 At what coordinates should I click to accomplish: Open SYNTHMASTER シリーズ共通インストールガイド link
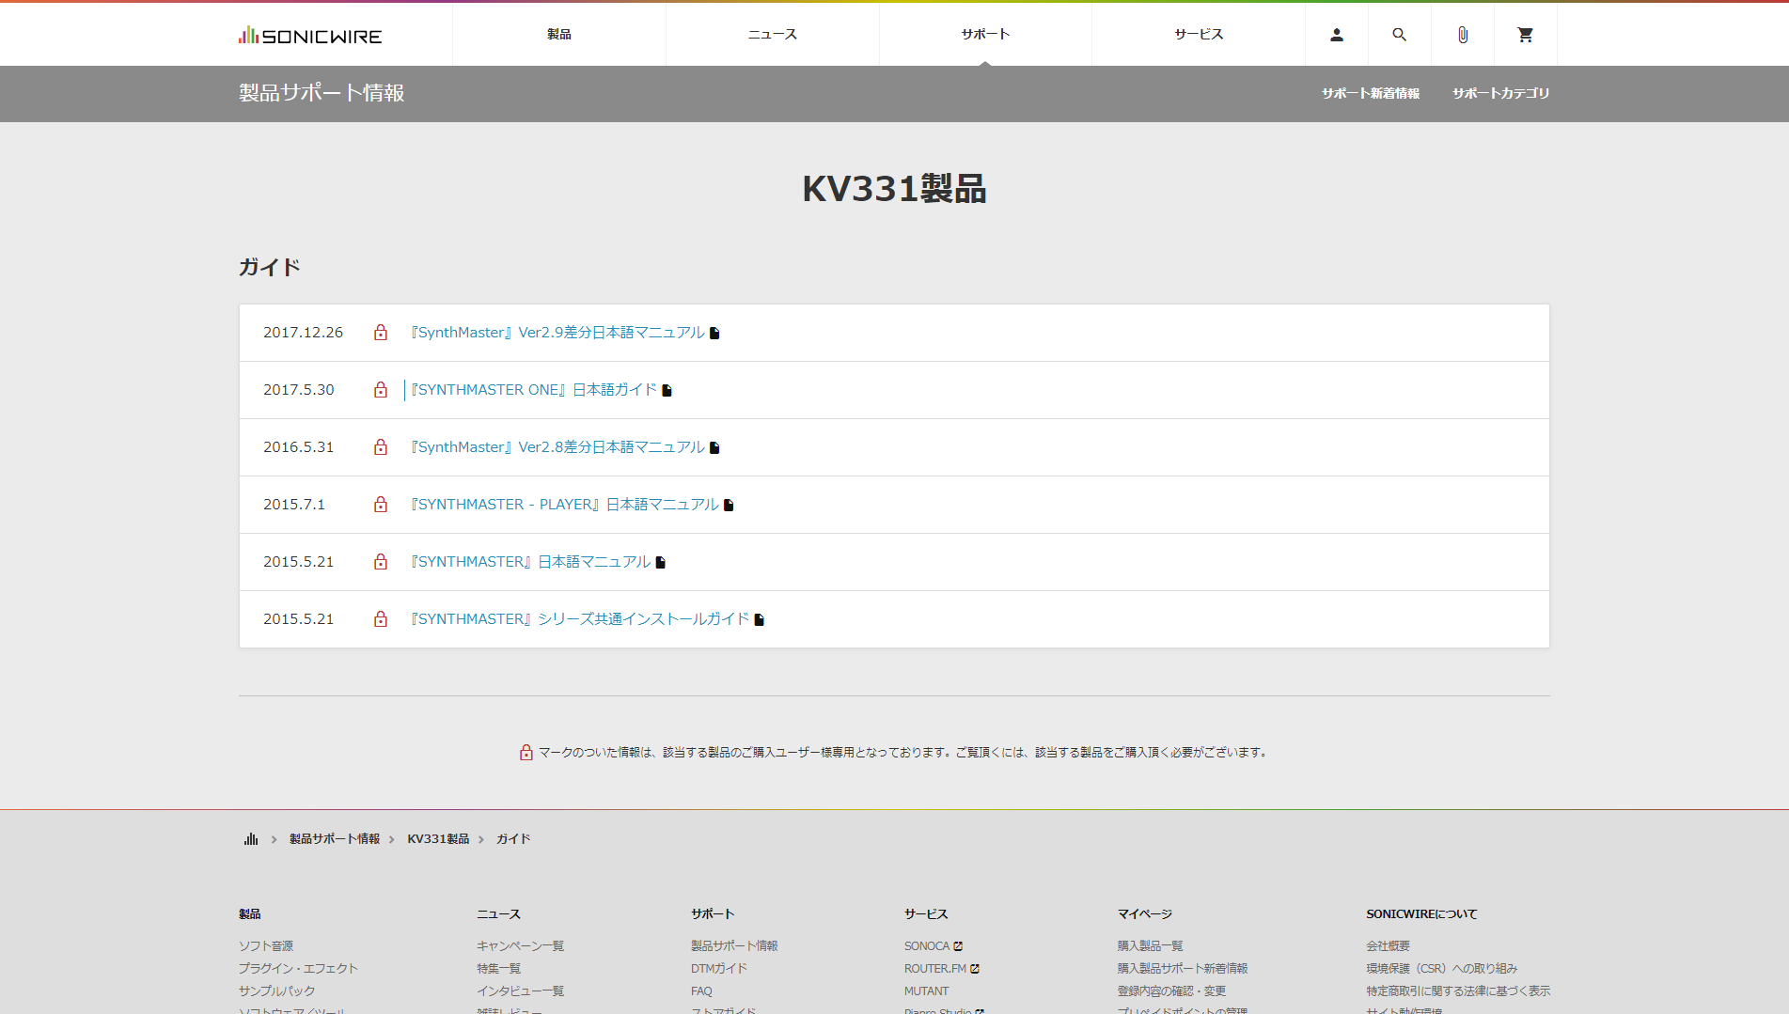tap(580, 619)
